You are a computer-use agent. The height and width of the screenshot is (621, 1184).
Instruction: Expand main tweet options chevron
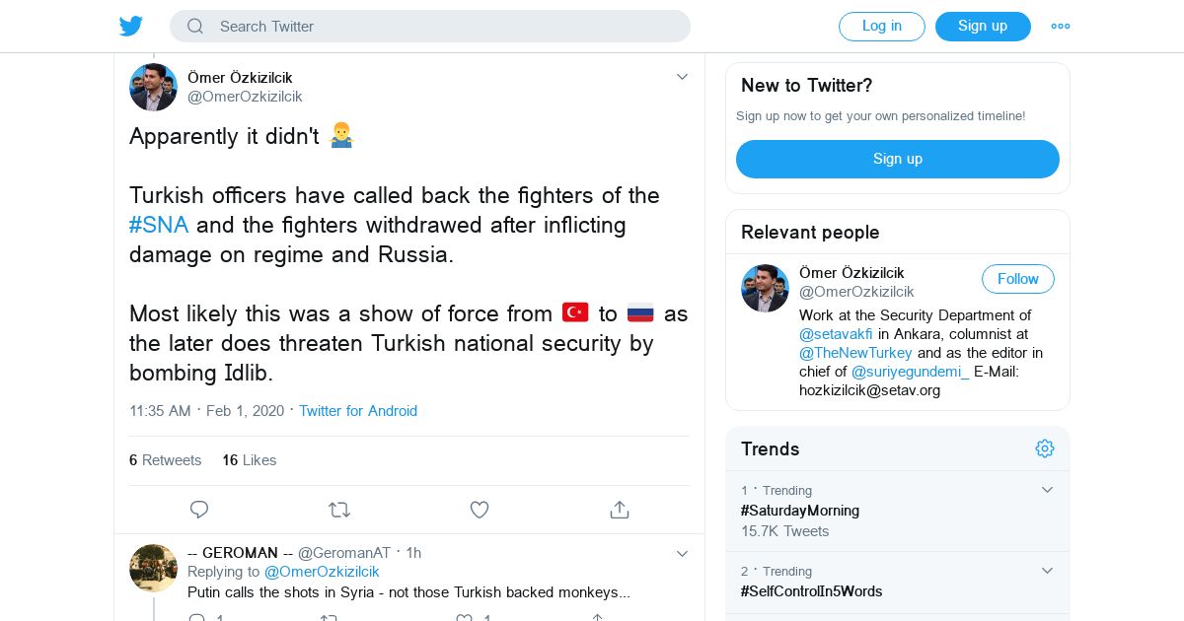682,77
